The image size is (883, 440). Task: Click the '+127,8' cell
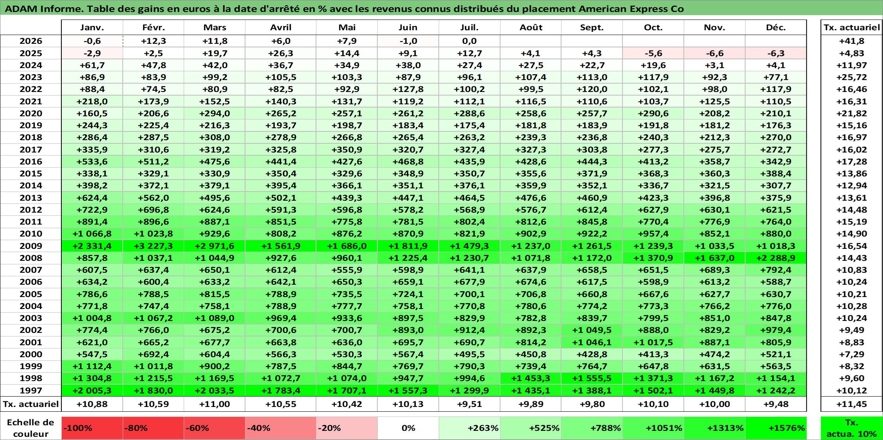[408, 89]
